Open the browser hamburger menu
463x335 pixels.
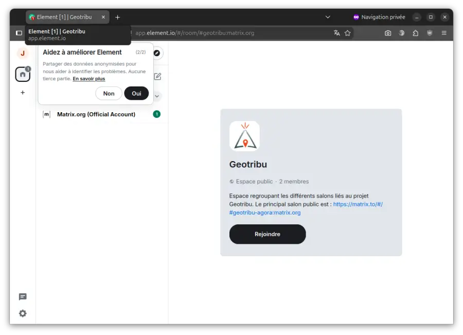coord(444,33)
